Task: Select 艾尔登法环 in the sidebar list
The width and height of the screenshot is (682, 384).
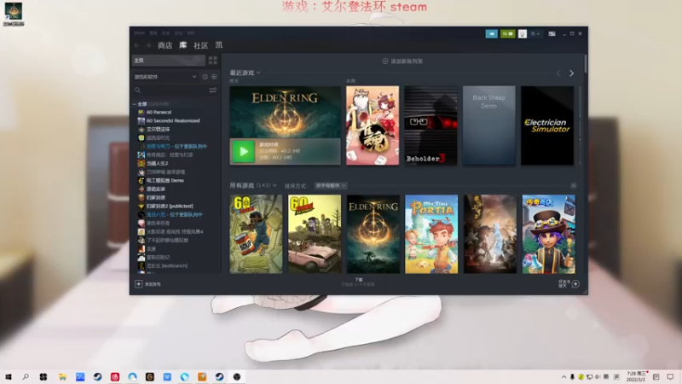Action: tap(158, 130)
